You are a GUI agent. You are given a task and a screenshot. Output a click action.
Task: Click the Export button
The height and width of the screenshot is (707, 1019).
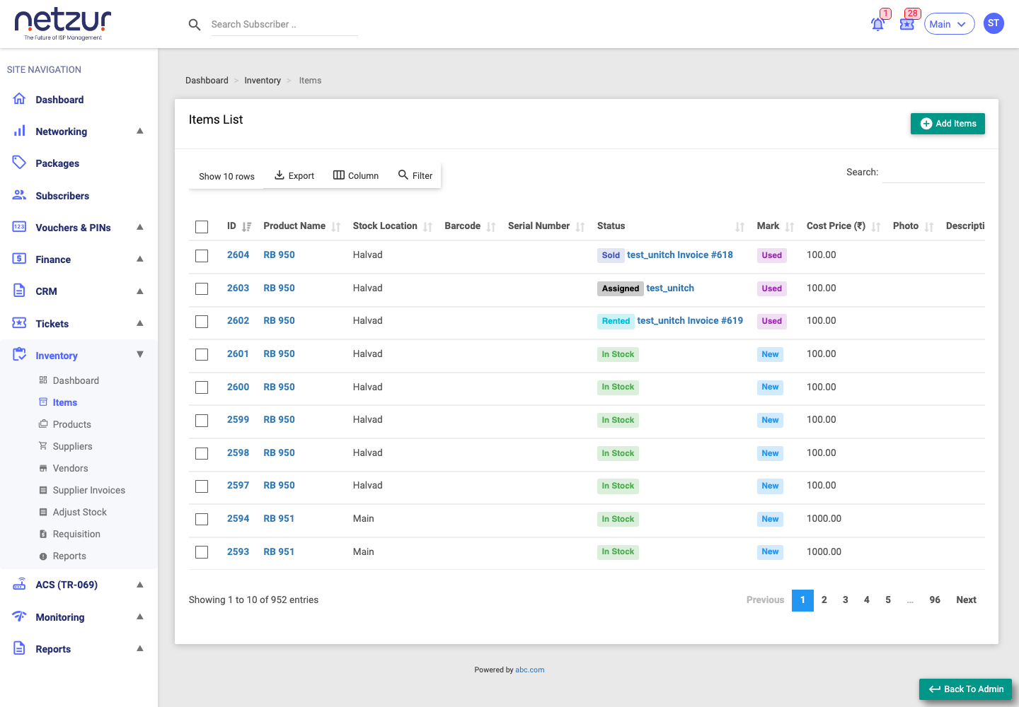point(294,175)
